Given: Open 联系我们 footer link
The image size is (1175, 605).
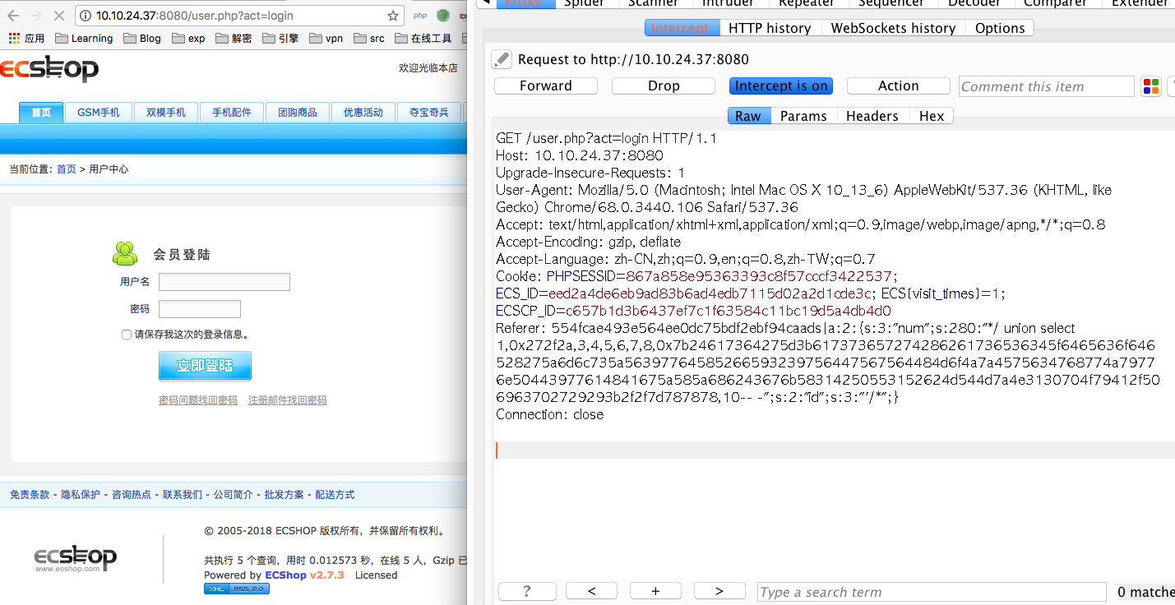Looking at the screenshot, I should 183,495.
